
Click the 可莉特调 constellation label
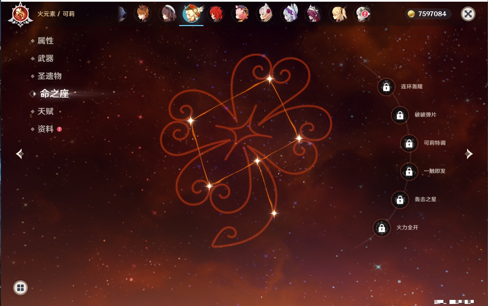pos(435,143)
